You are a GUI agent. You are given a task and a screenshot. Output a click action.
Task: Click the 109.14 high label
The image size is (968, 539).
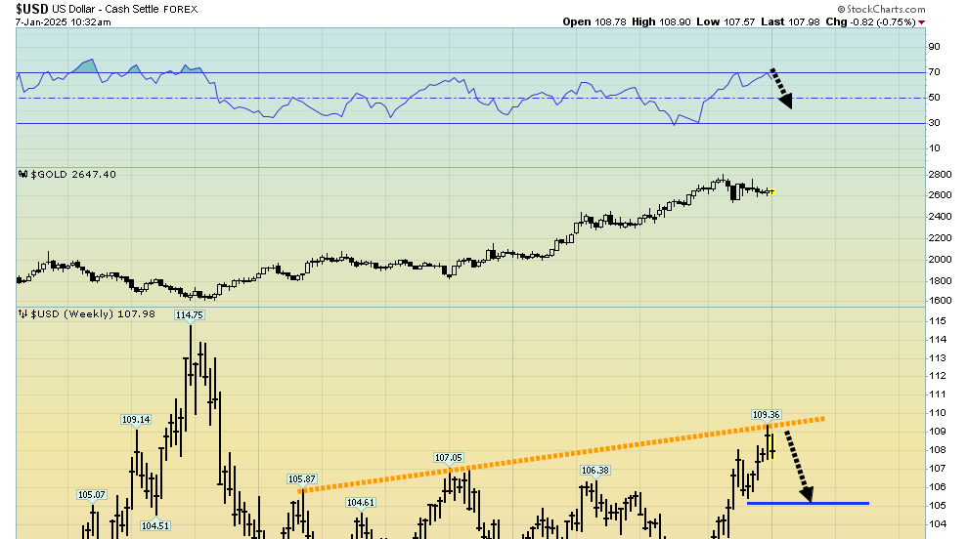136,420
